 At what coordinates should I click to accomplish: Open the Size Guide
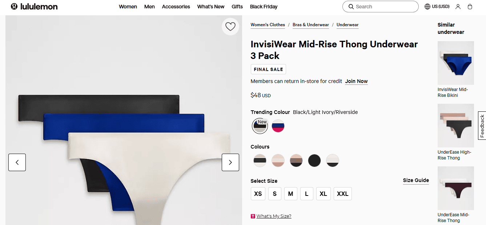(x=415, y=180)
